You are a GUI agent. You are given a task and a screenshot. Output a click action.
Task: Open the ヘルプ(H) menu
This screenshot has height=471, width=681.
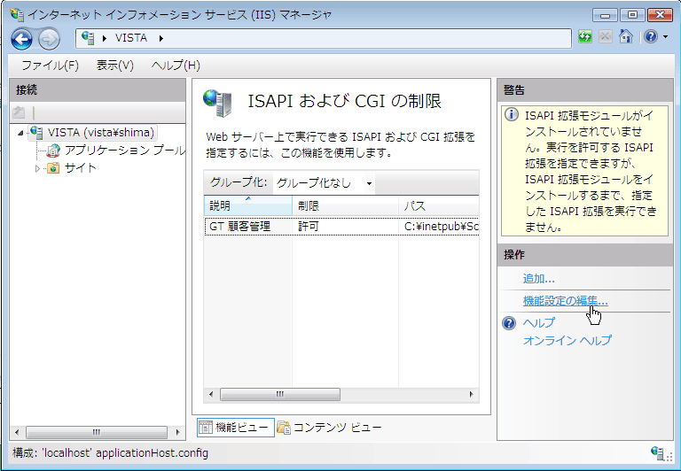tap(176, 66)
